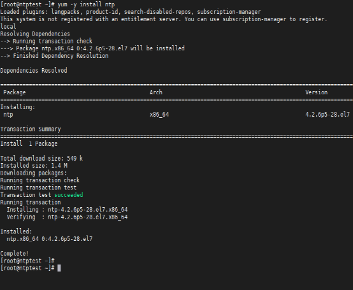
Task: Click the Finished Dependency Resolution line
Action: click(54, 55)
